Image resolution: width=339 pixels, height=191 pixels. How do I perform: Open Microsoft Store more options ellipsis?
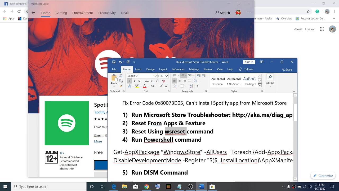(x=248, y=12)
